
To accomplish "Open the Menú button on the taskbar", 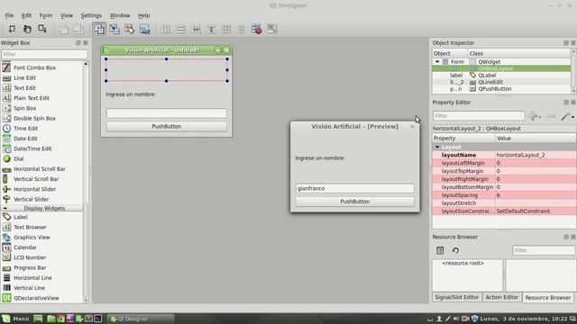I will tap(15, 319).
